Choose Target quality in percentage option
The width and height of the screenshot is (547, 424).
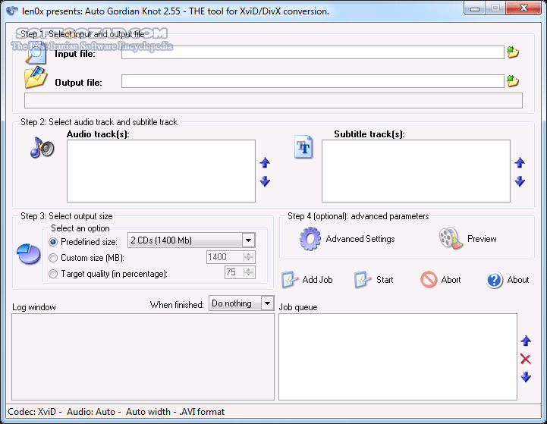pyautogui.click(x=53, y=274)
